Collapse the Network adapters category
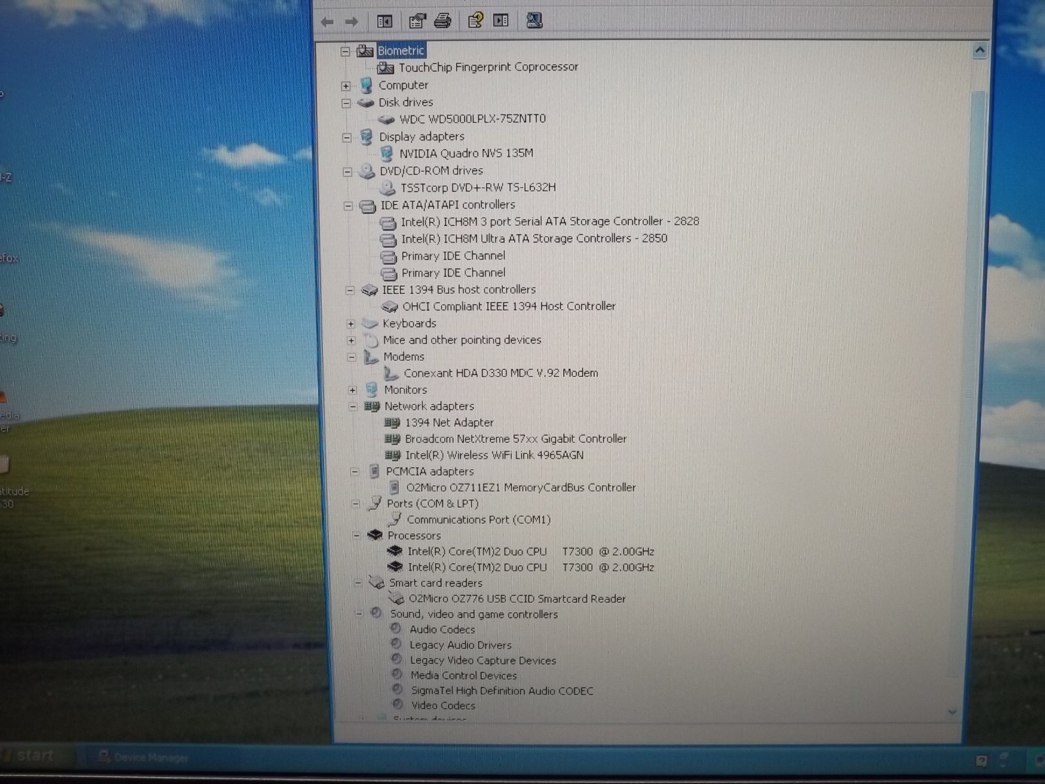The image size is (1045, 784). click(353, 406)
